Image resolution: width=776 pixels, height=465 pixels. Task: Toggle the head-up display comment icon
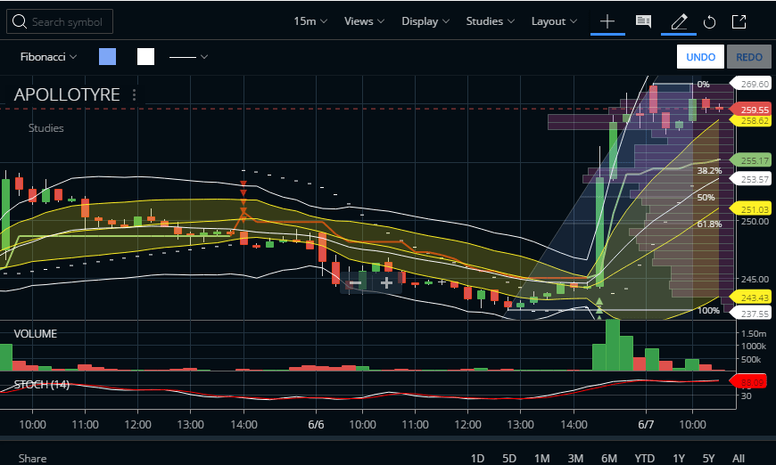pos(643,21)
